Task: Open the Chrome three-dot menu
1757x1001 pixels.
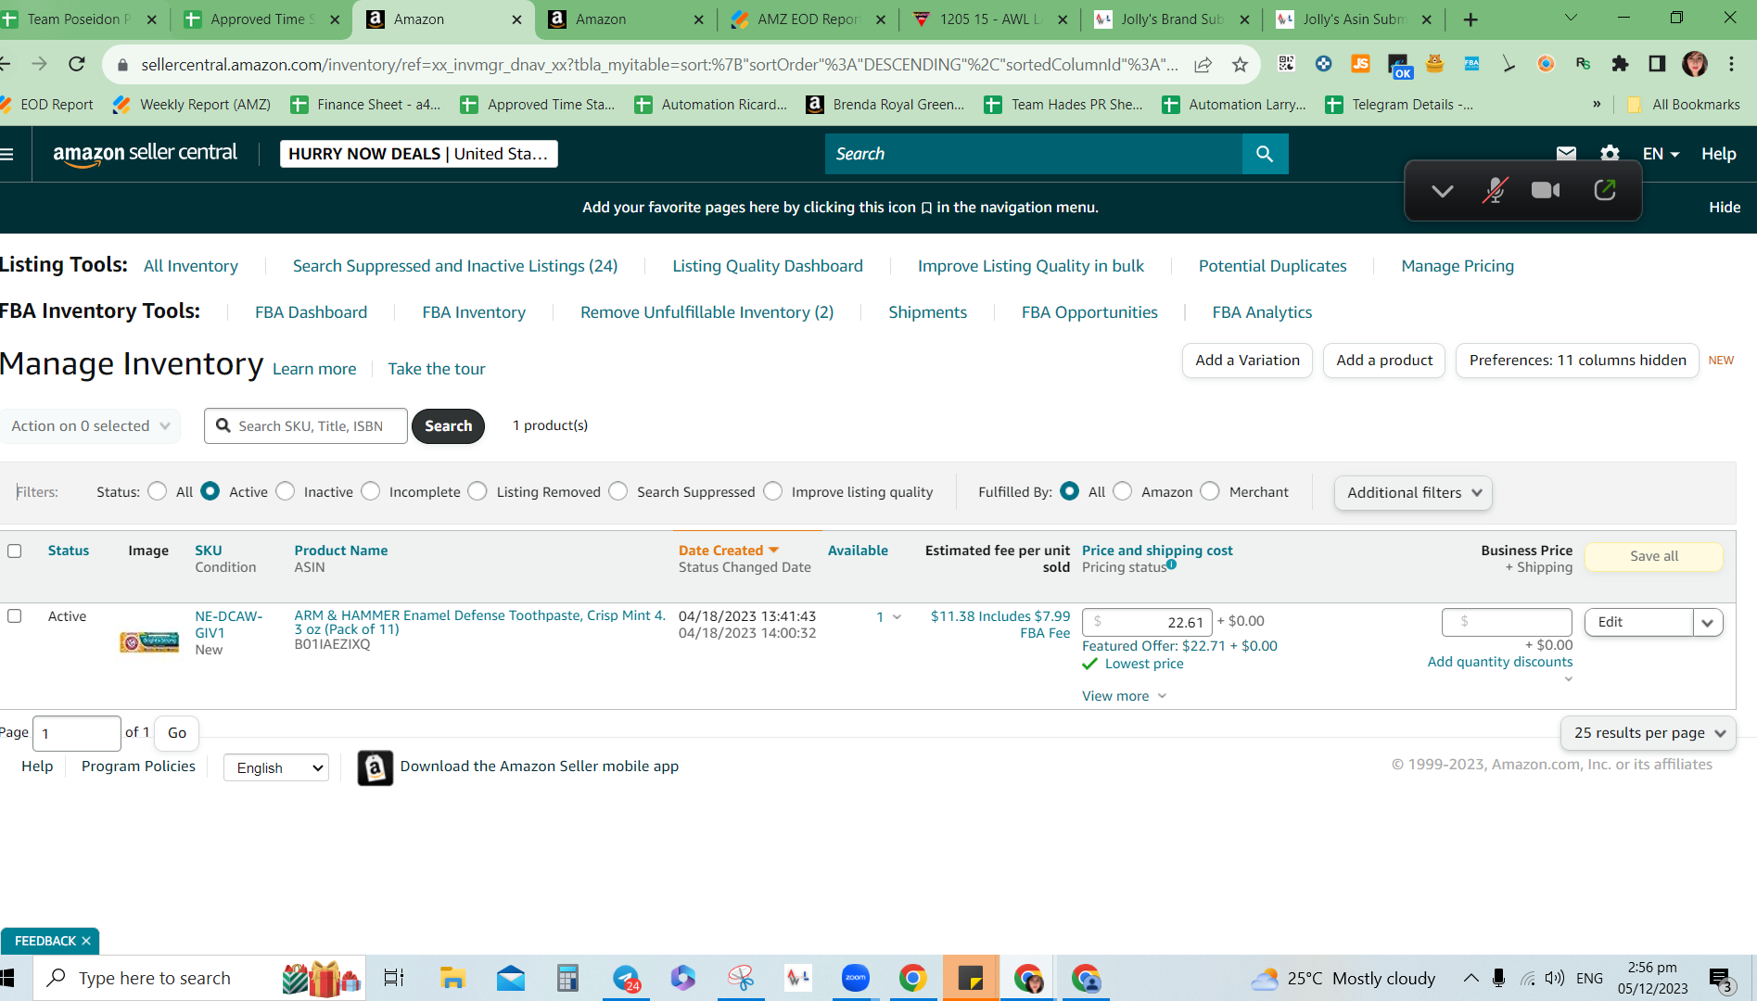Action: click(x=1731, y=63)
